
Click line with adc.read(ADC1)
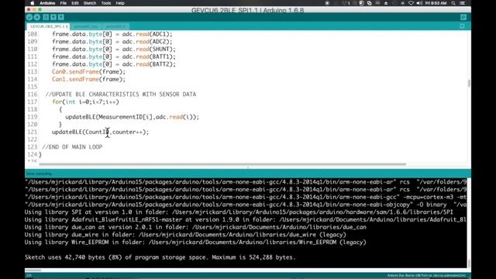[x=112, y=34]
